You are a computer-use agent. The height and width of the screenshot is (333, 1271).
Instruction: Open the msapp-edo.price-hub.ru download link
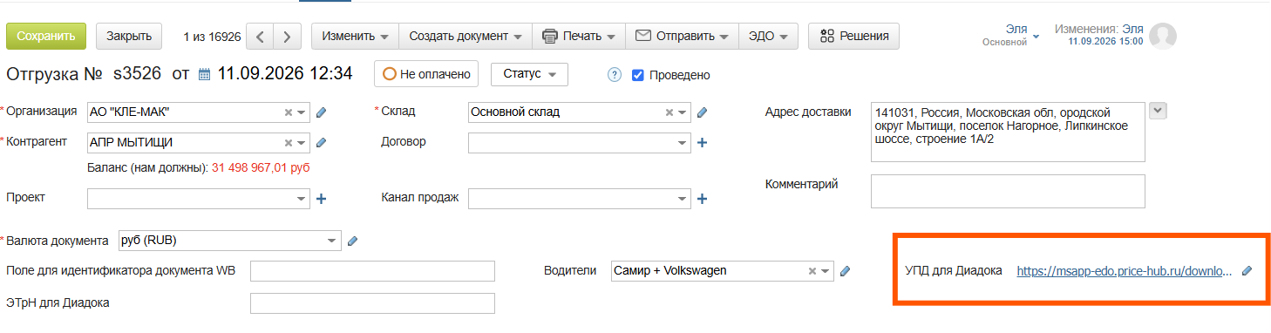[x=1125, y=271]
